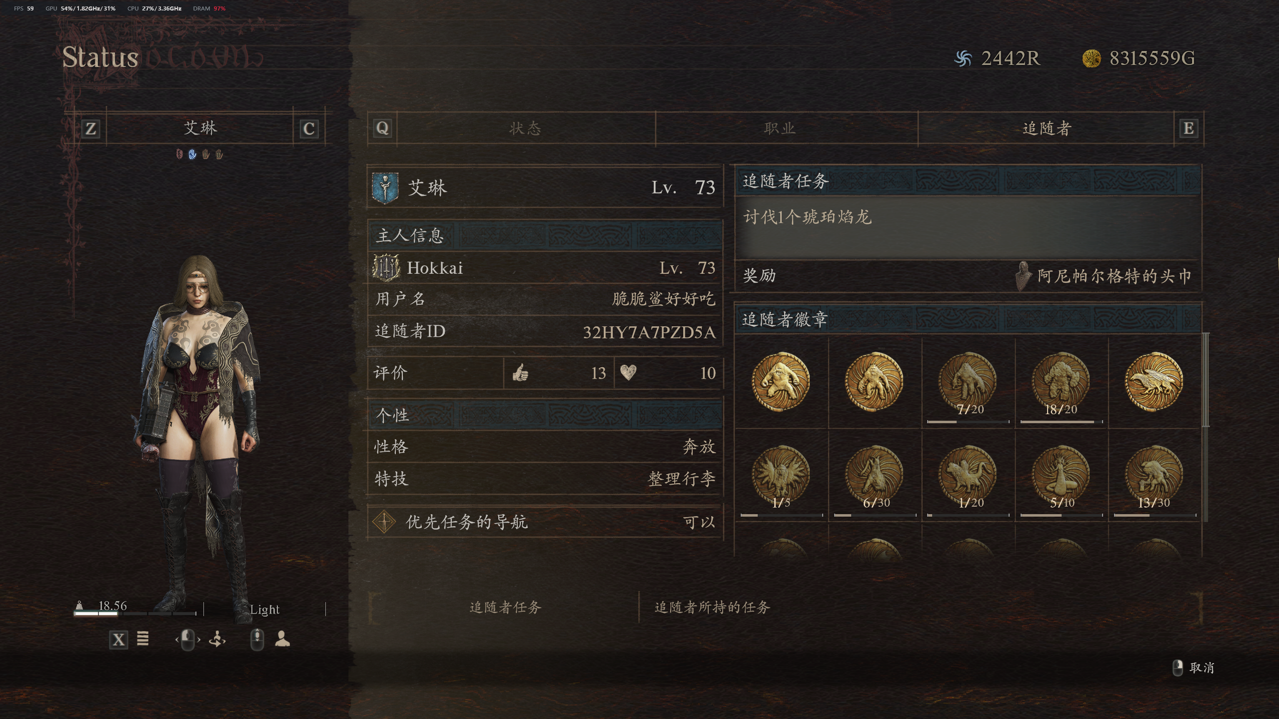Click the 18.56 weight gauge bar
Screen dimensions: 1279x719
pyautogui.click(x=135, y=613)
